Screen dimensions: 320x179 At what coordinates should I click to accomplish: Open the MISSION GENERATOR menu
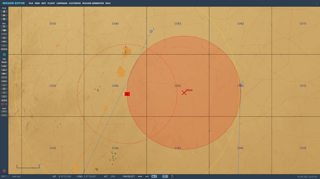(93, 3)
